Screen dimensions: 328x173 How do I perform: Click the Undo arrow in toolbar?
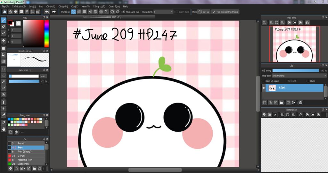pos(47,12)
